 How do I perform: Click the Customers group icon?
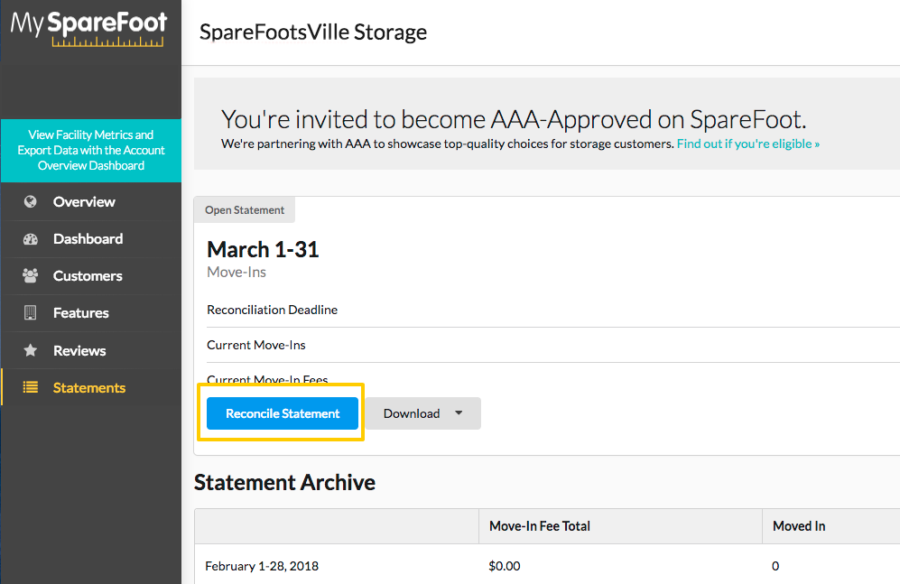pos(31,276)
